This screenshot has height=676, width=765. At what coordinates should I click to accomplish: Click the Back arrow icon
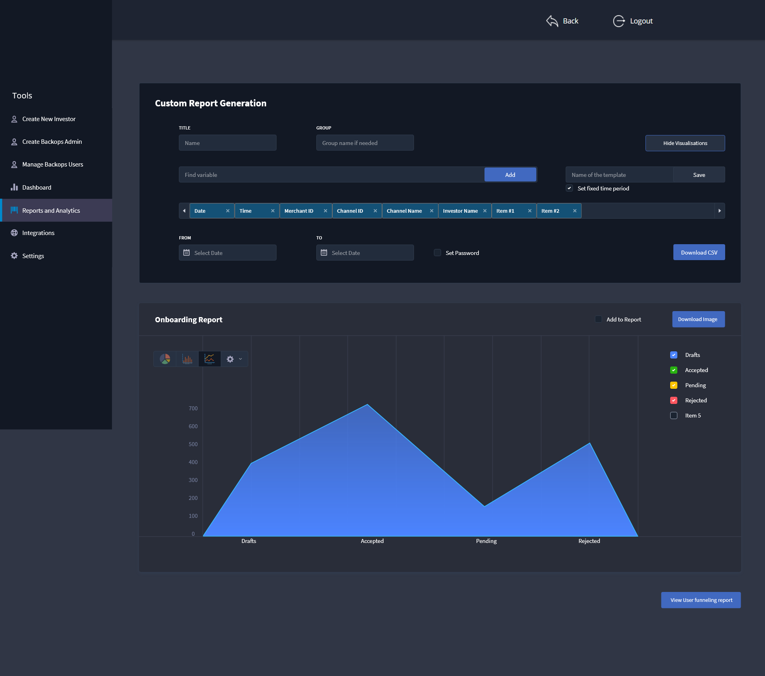pos(552,21)
